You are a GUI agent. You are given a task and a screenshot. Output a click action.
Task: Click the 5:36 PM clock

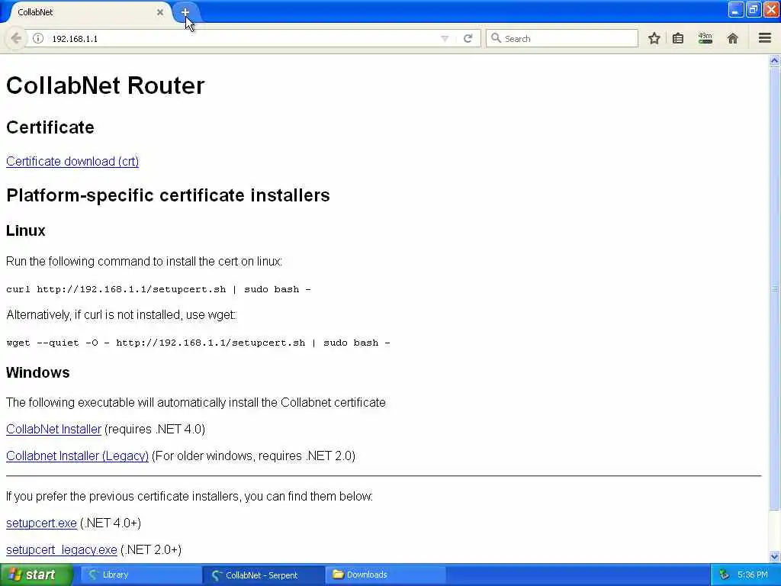point(753,575)
